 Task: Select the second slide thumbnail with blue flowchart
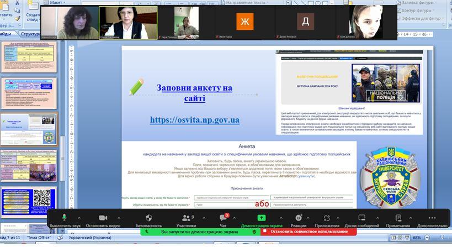coord(29,93)
